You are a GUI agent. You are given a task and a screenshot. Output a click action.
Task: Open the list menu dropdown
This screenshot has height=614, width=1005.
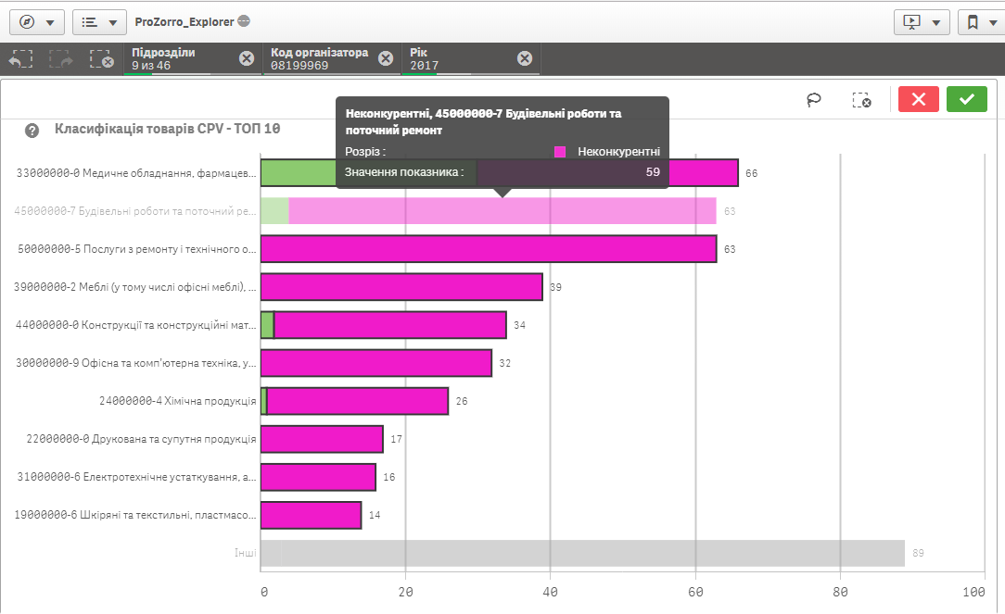coord(99,22)
